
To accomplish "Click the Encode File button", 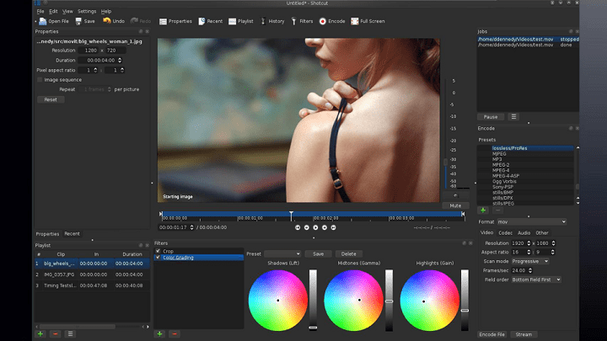I will tap(492, 334).
